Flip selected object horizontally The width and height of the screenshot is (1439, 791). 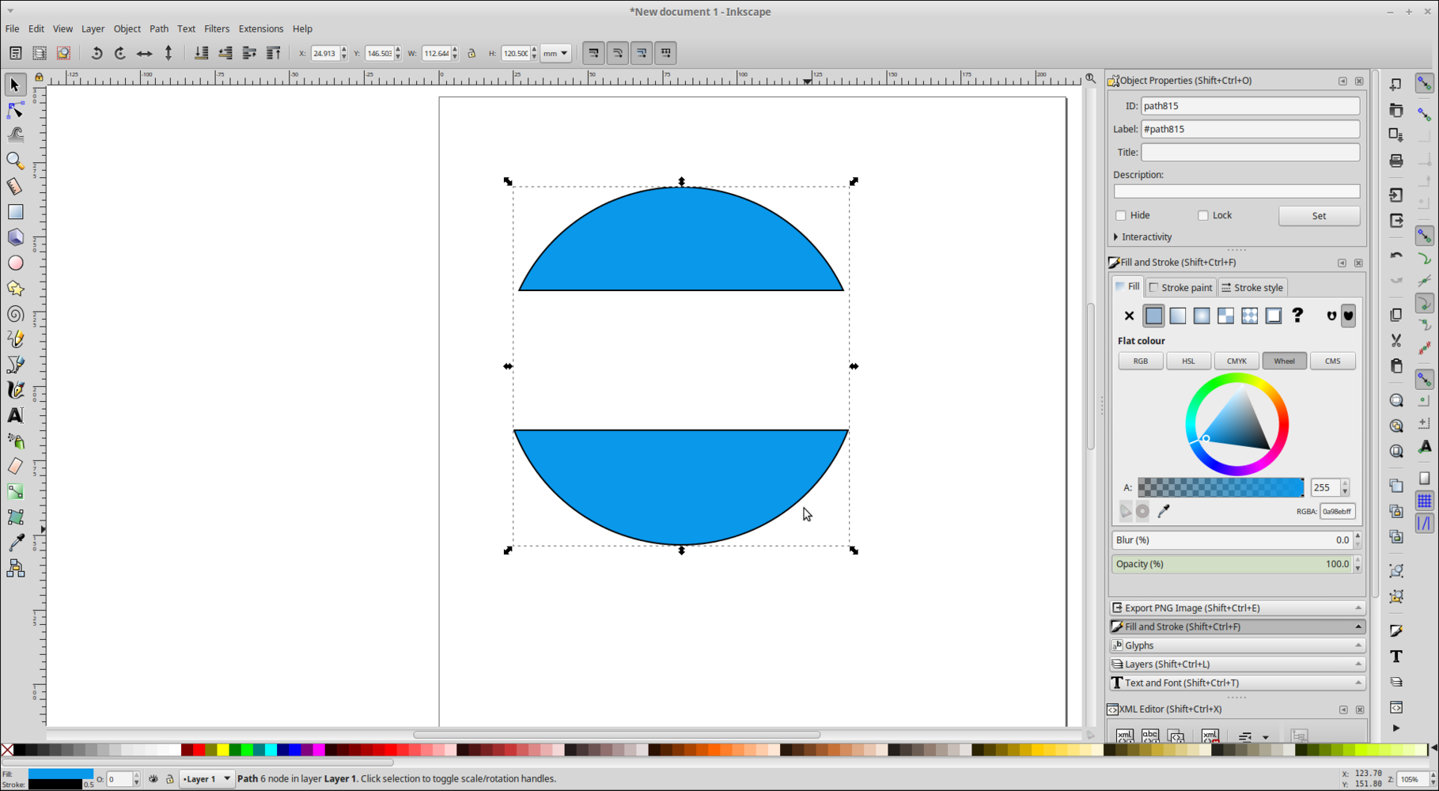point(145,53)
